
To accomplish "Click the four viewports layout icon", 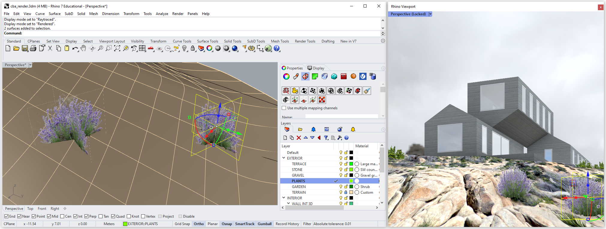I will (x=142, y=48).
